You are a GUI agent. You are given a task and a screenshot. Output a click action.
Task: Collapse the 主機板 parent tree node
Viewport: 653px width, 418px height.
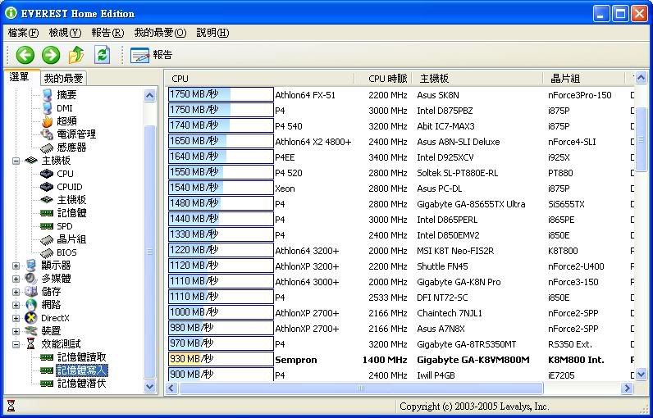pos(16,161)
